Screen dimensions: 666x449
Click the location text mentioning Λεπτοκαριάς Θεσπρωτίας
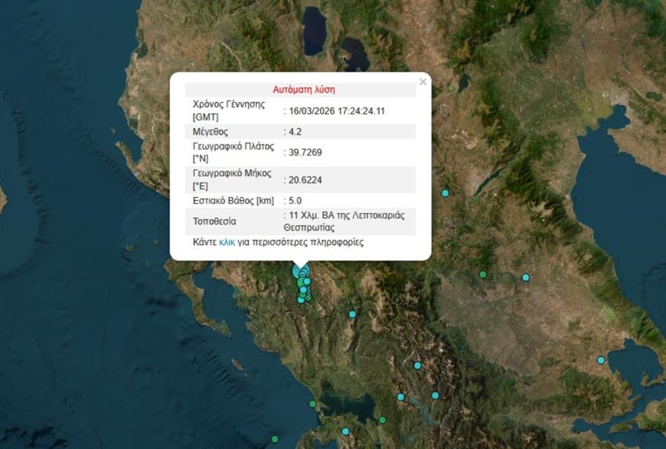[x=346, y=221]
